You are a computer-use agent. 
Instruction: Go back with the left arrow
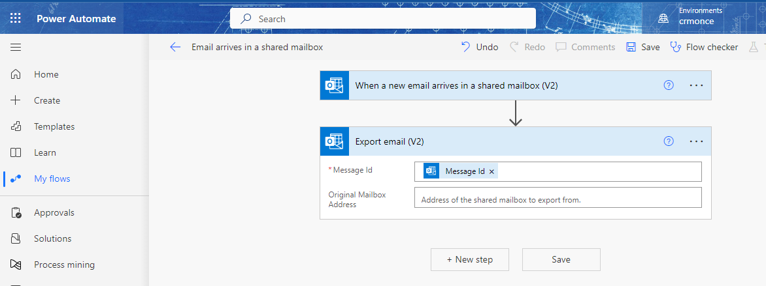(x=175, y=48)
